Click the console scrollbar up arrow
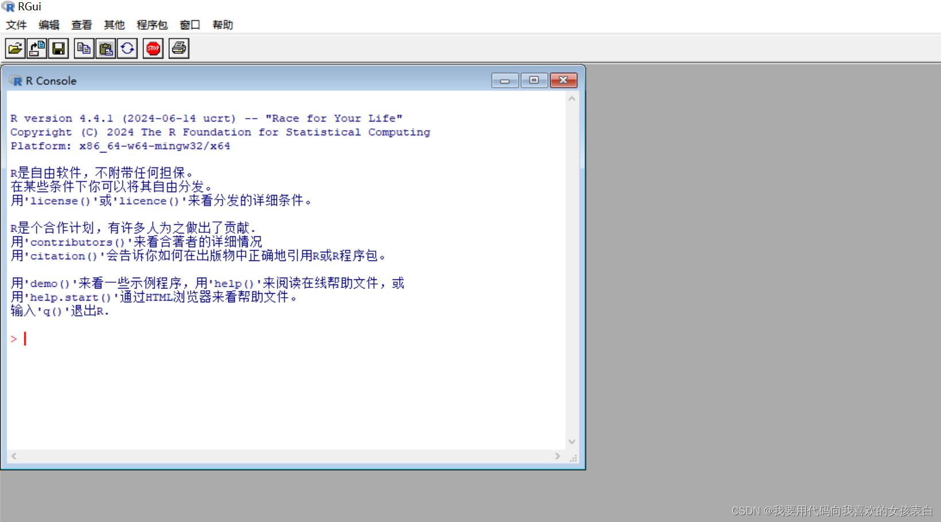This screenshot has height=522, width=941. click(x=572, y=99)
